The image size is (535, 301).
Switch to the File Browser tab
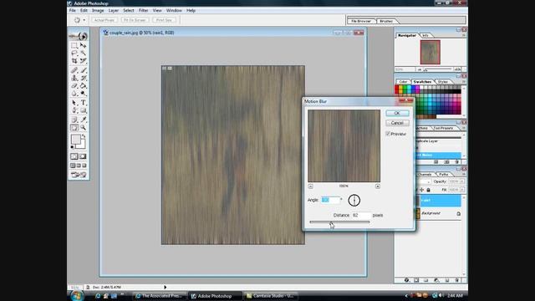click(x=361, y=21)
